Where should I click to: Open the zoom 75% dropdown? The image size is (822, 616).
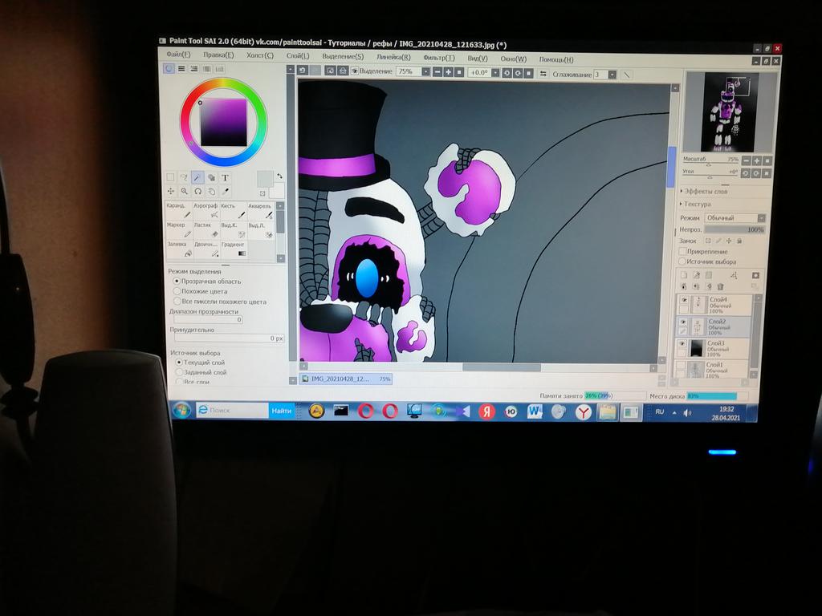425,71
